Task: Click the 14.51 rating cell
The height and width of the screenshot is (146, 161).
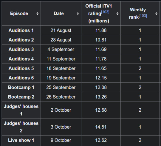Action: 101,127
